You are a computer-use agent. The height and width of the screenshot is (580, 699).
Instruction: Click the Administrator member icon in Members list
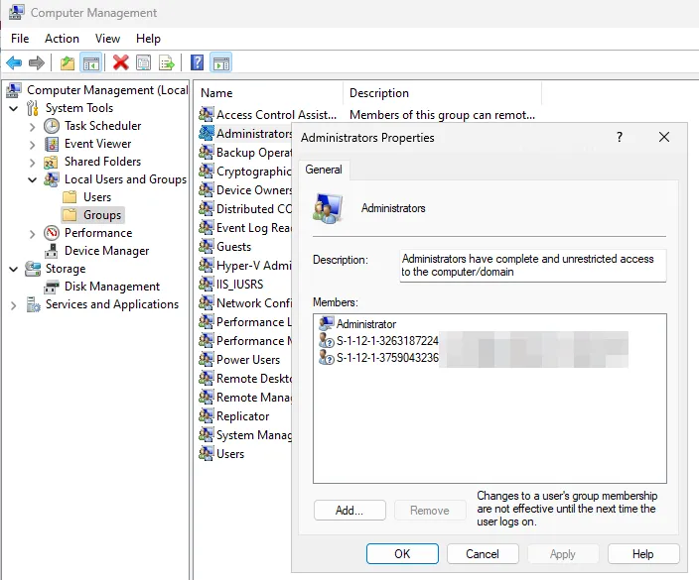pos(327,323)
